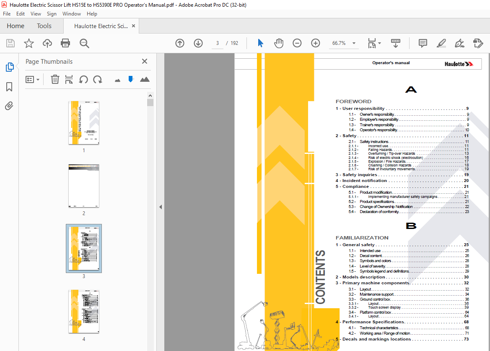Select the Haulotte Electric Sci... document tab
The width and height of the screenshot is (490, 351).
pyautogui.click(x=101, y=26)
